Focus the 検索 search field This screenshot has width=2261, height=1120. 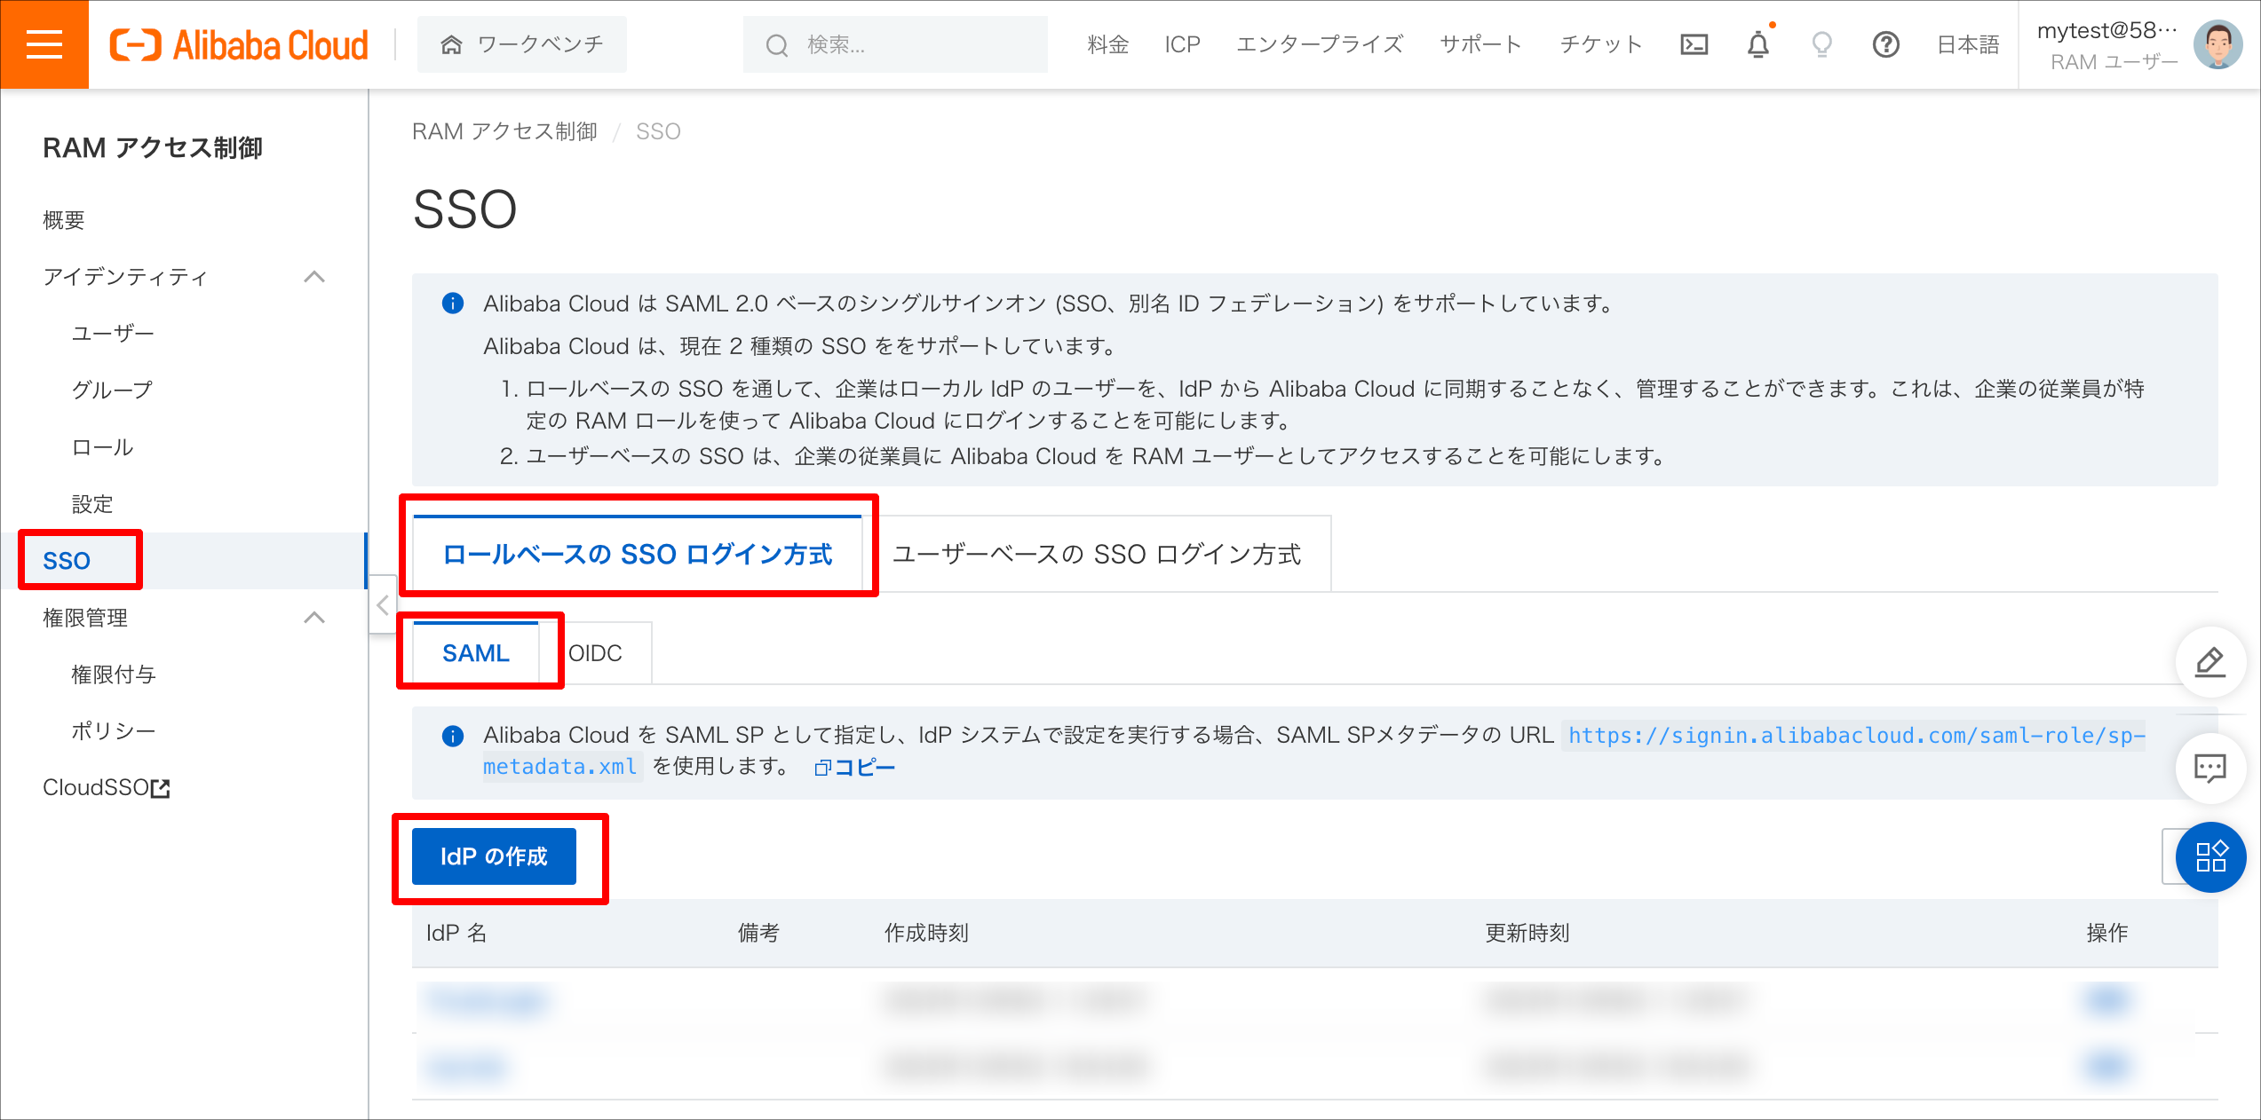point(895,44)
